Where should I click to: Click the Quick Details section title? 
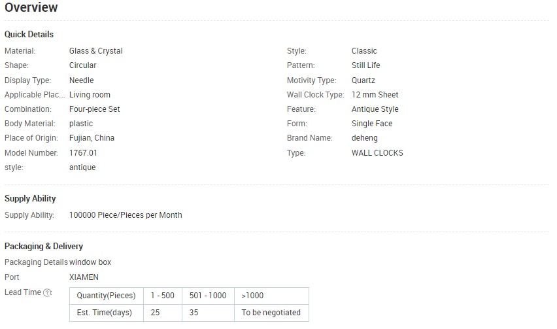coord(29,35)
